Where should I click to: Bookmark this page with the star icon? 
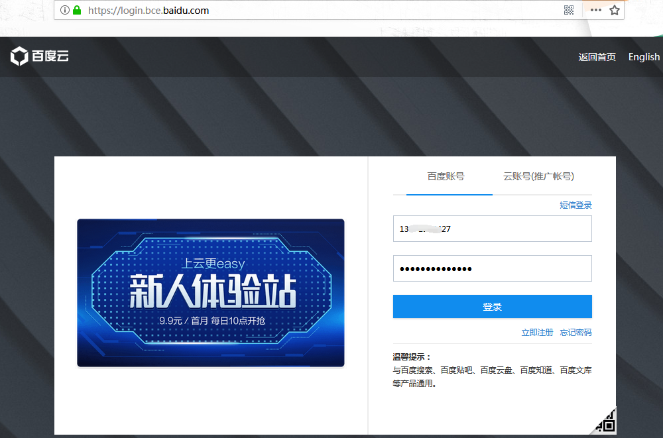[615, 10]
